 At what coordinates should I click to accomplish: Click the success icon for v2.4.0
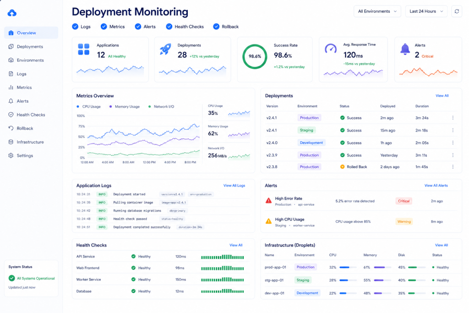342,143
